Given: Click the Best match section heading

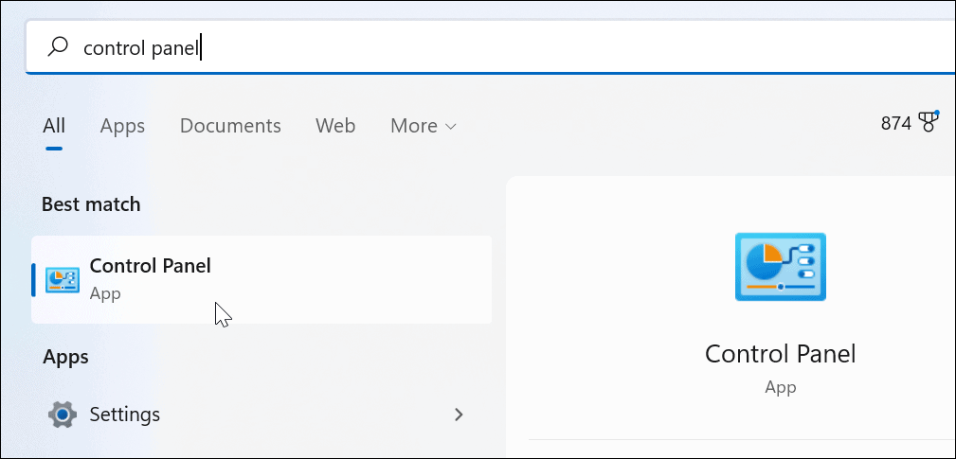Looking at the screenshot, I should [x=91, y=203].
